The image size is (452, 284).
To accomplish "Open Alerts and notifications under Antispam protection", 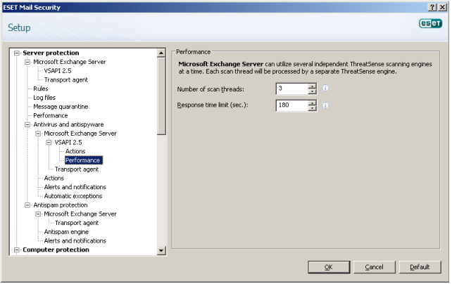I will point(75,241).
